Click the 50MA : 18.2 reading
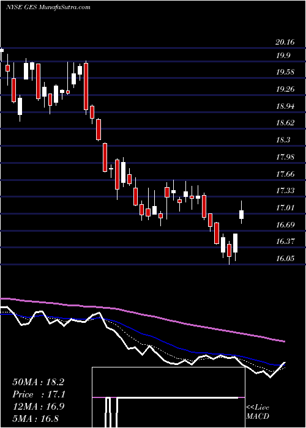This screenshot has width=306, height=428. coord(38,382)
